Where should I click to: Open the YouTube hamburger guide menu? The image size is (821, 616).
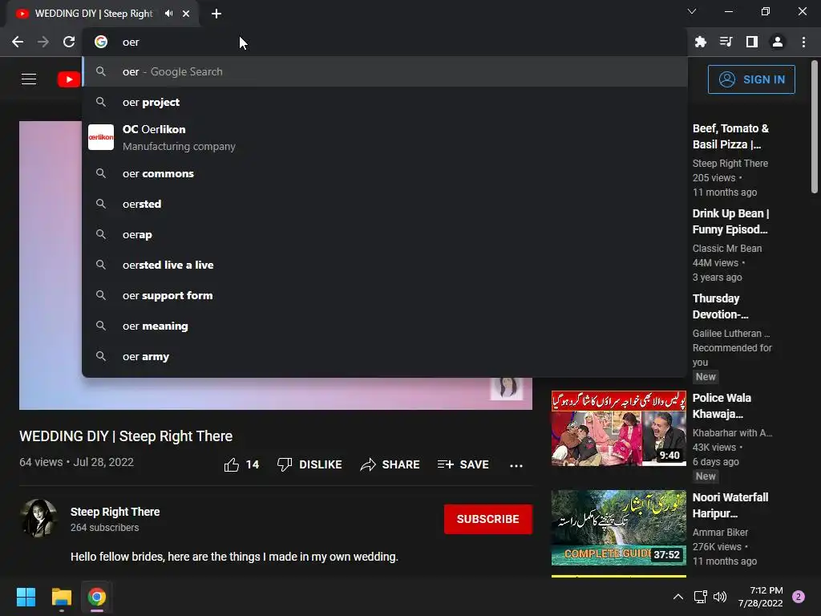[29, 79]
